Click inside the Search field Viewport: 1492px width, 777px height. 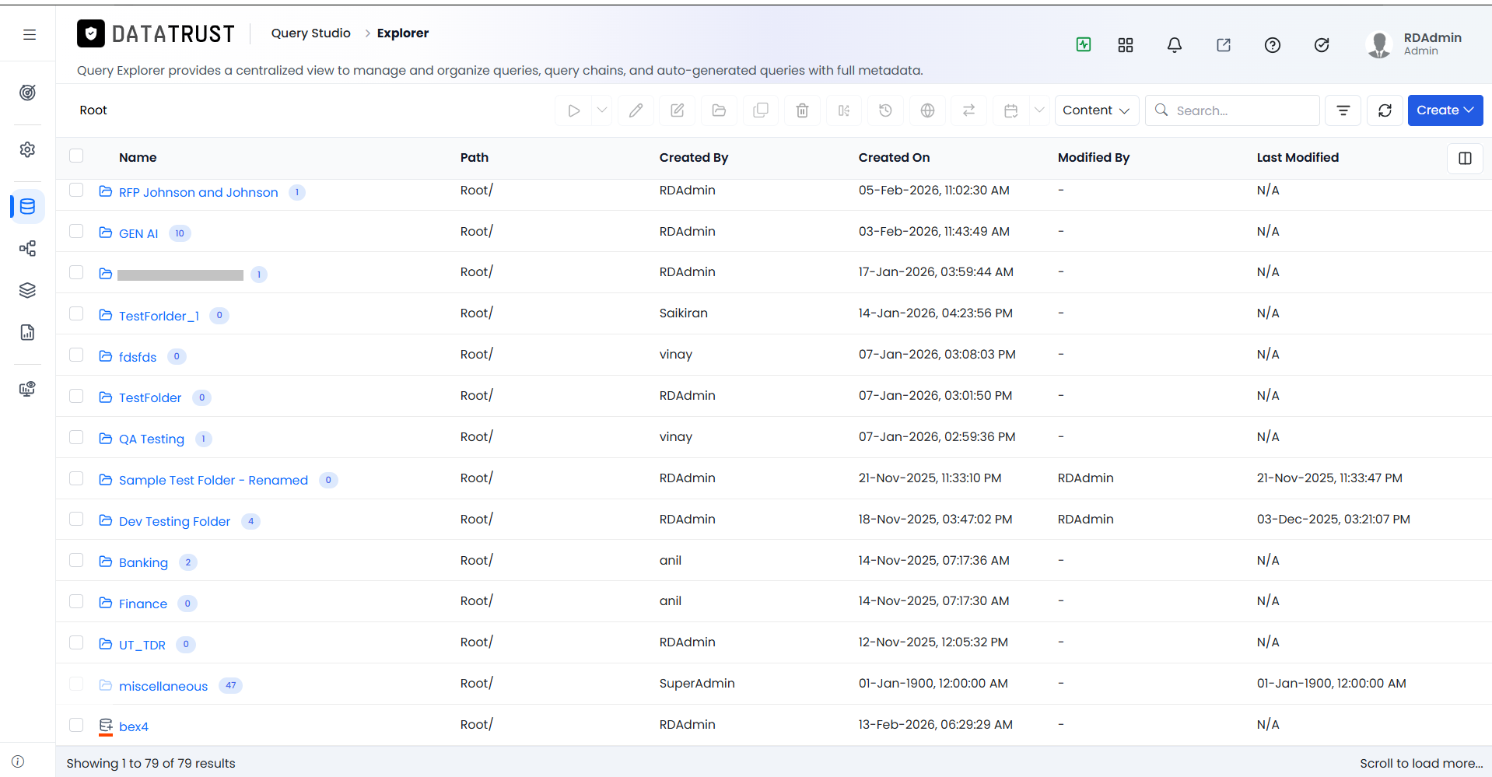(x=1233, y=110)
